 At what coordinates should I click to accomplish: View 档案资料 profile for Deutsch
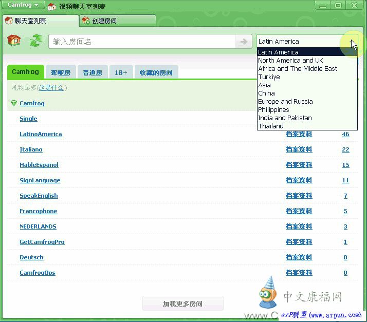299,257
